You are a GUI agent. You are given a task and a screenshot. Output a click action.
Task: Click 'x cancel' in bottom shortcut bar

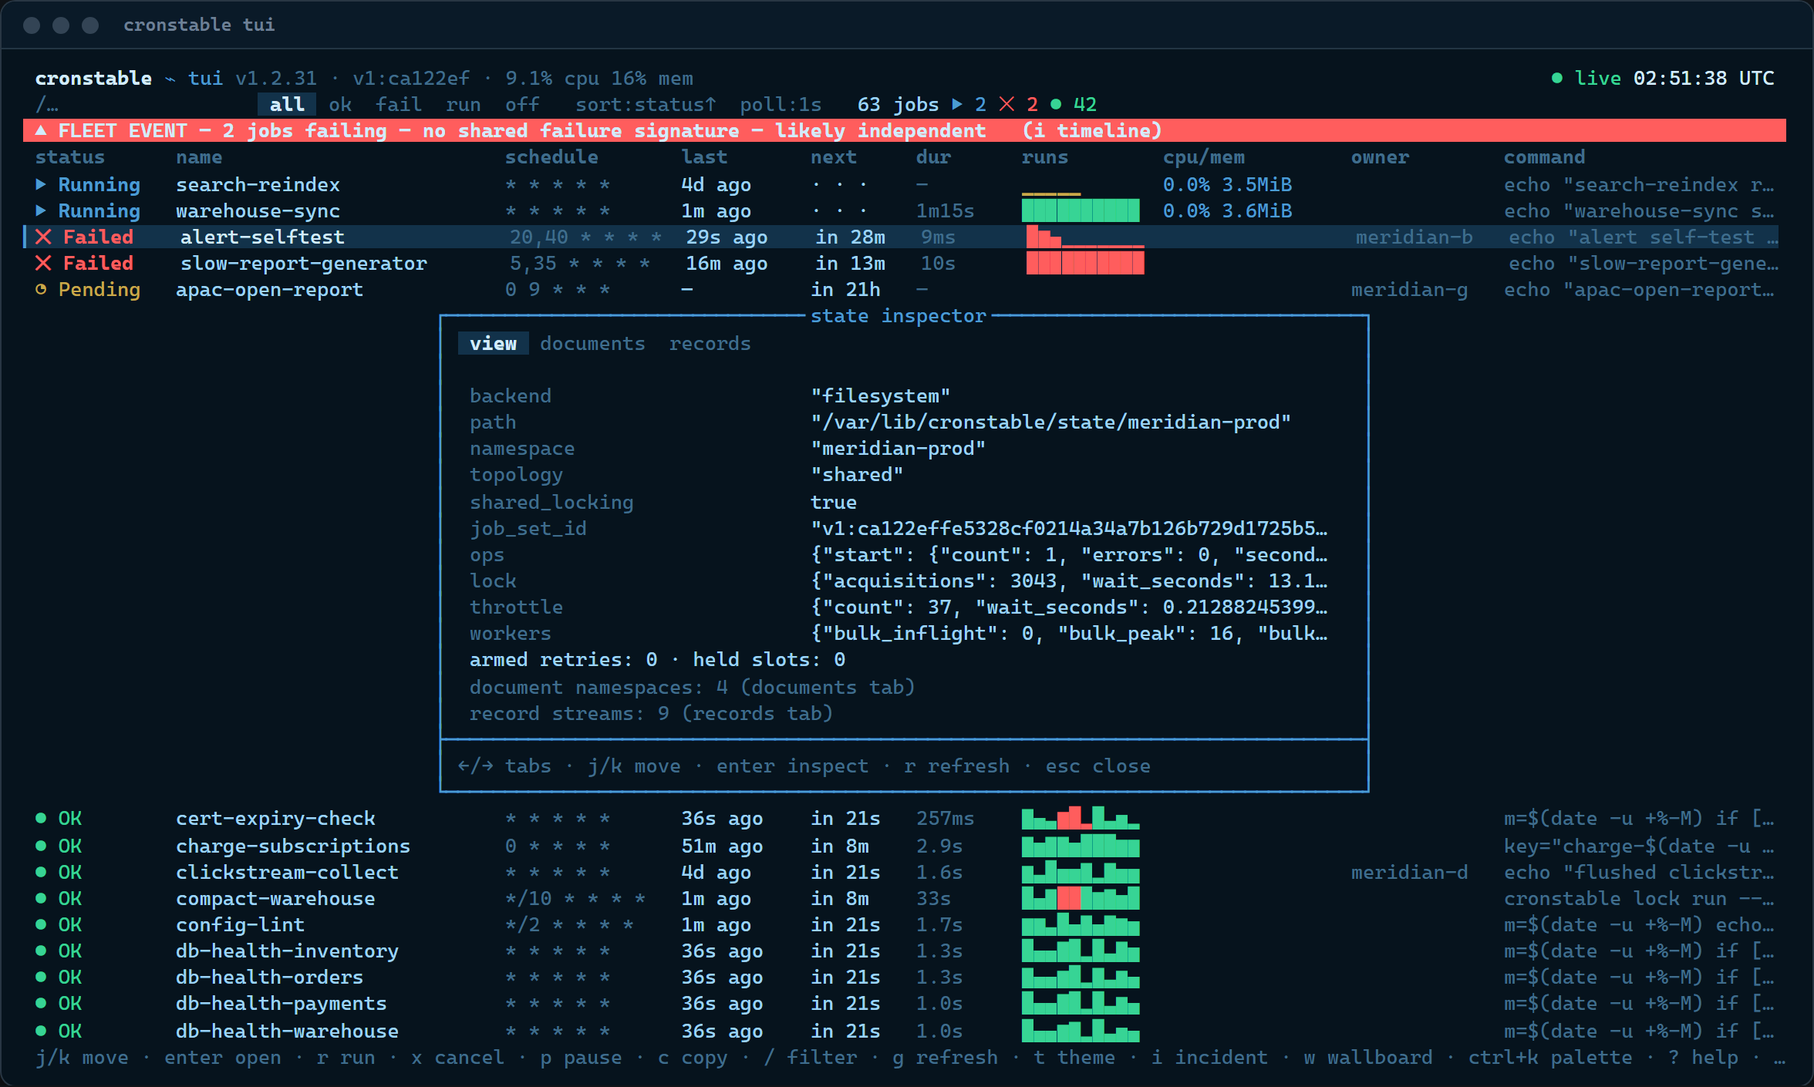457,1057
